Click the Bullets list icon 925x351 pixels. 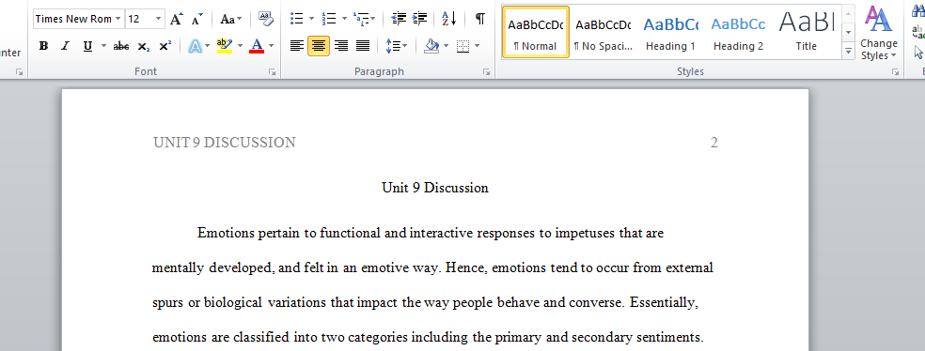tap(297, 19)
